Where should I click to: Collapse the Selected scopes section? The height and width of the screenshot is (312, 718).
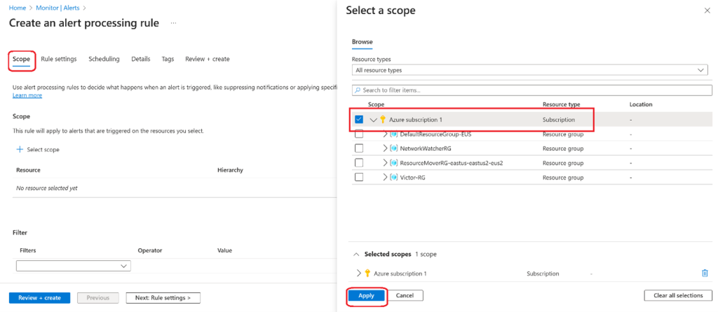coord(356,254)
